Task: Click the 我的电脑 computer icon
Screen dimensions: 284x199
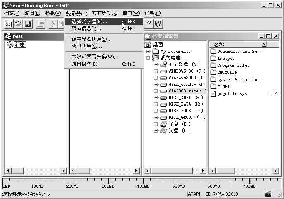Action: click(155, 58)
